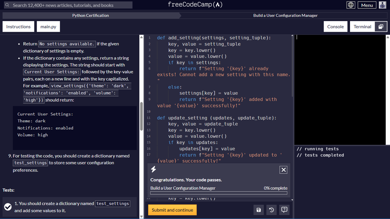Open the Python Certification breadcrumb link

[x=90, y=15]
